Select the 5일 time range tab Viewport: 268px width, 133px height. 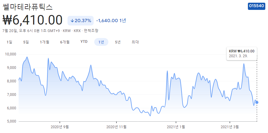pyautogui.click(x=26, y=42)
